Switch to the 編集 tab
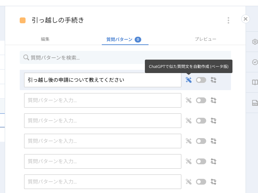Viewport: 258px width, 193px height. point(45,39)
